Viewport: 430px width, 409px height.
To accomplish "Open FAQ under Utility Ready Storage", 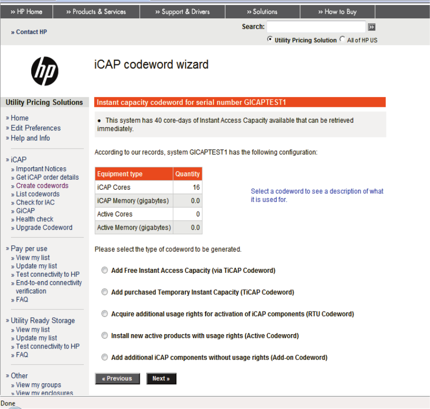I will coord(22,355).
